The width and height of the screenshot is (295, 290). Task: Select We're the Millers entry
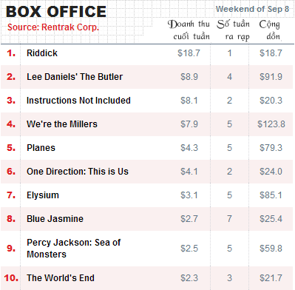[x=147, y=124]
